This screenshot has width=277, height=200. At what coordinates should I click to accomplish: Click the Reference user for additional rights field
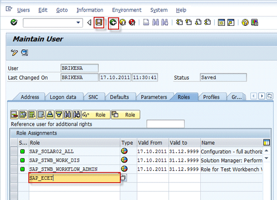(x=165, y=124)
